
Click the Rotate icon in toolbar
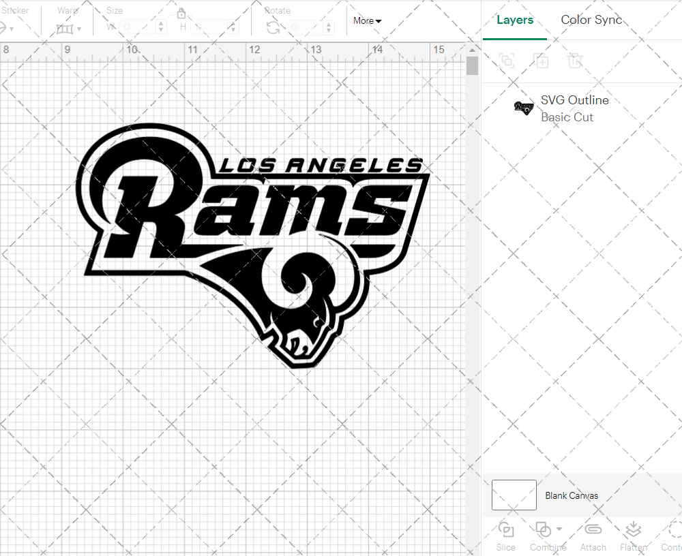tap(273, 27)
